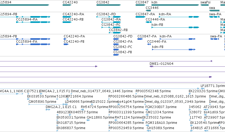
Task: Click EST GM21334.5prime label
Action: [159, 112]
